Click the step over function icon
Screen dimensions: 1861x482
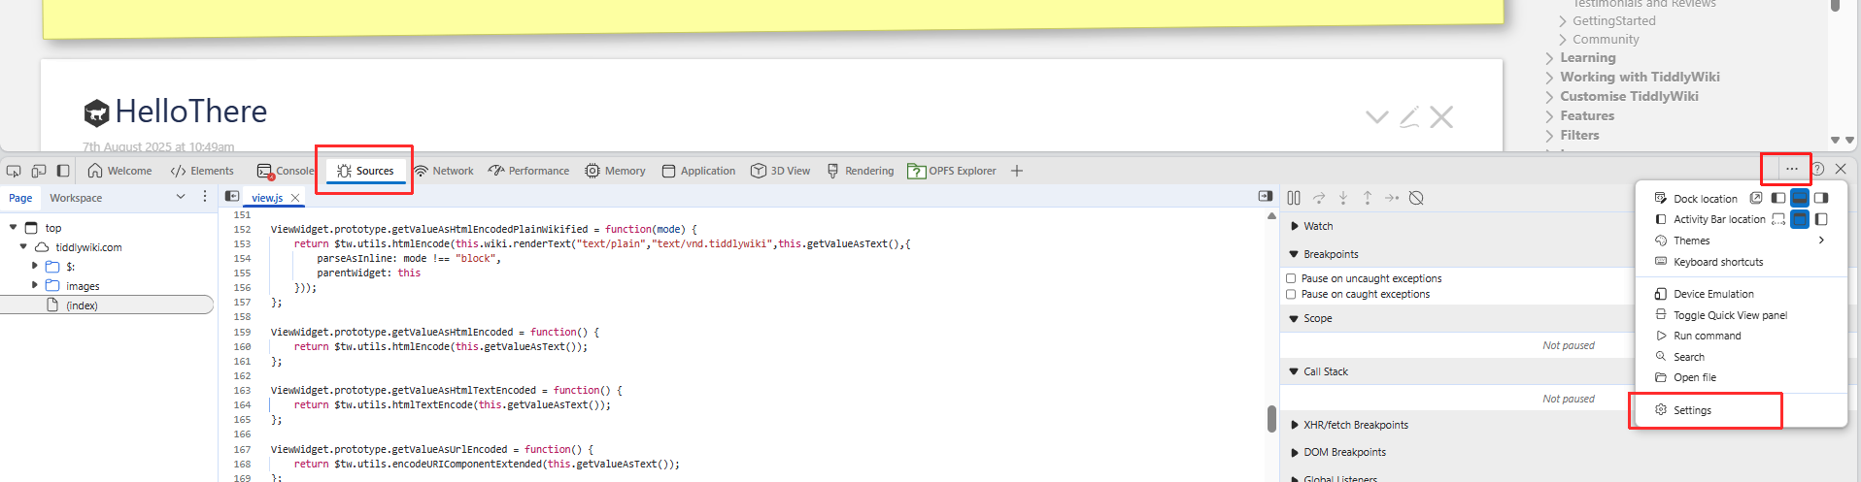1318,198
